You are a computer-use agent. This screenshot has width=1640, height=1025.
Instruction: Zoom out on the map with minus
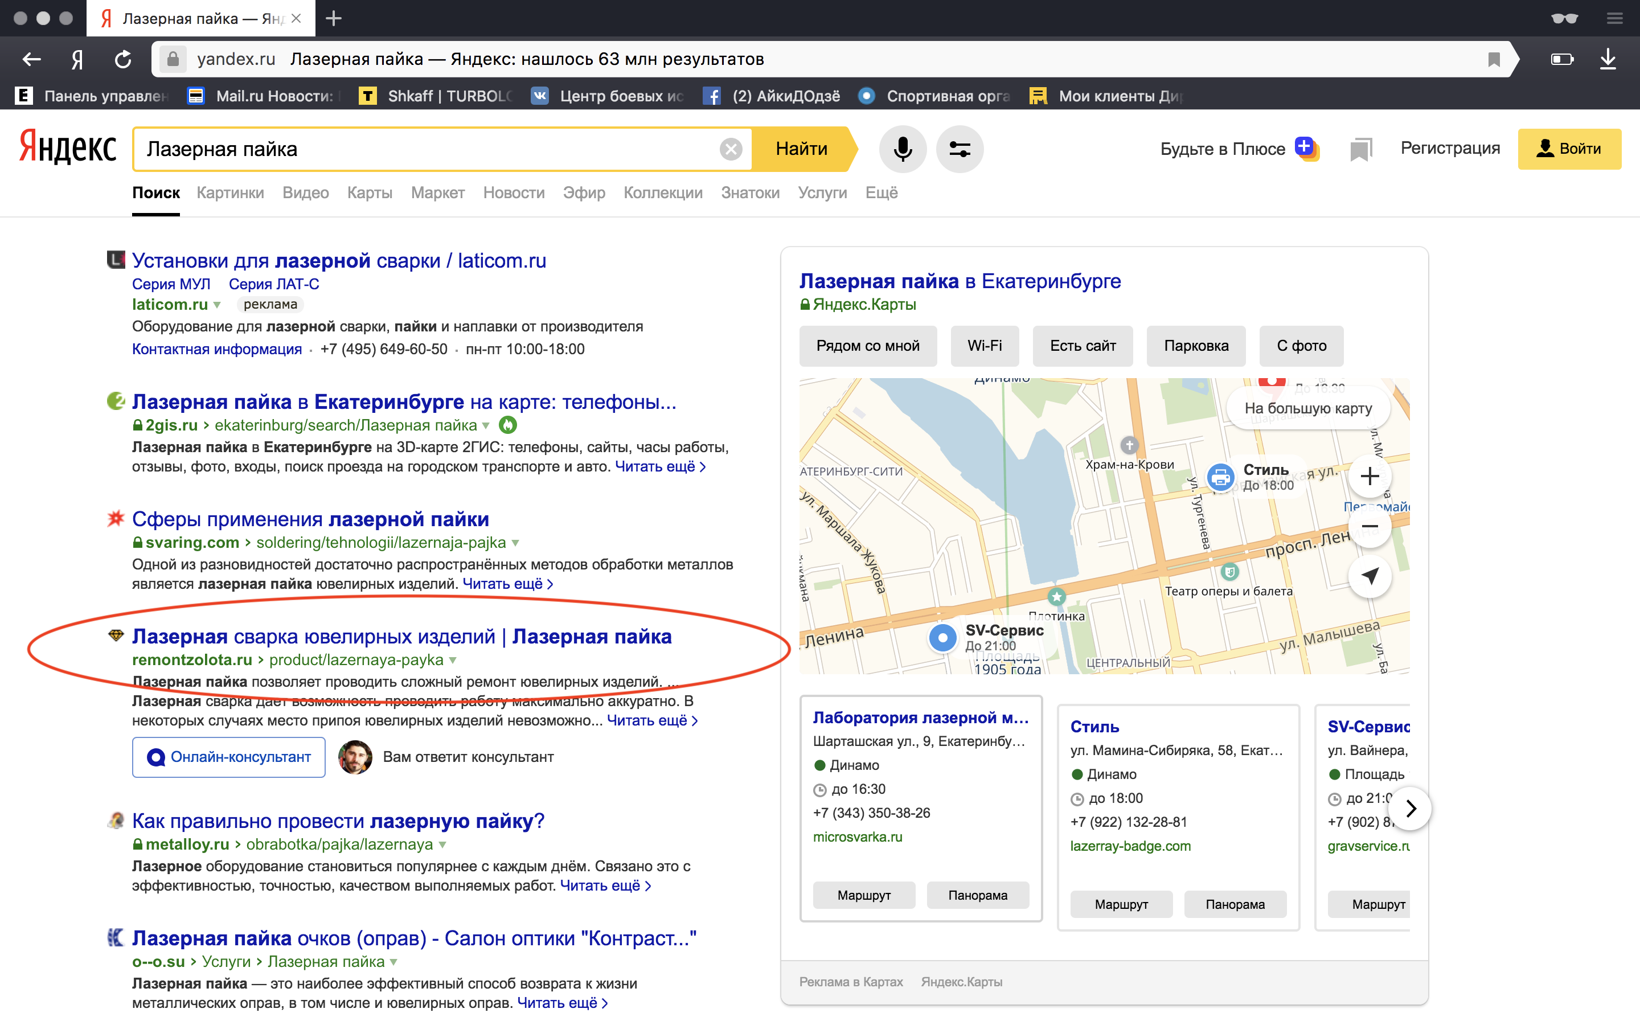[x=1370, y=526]
